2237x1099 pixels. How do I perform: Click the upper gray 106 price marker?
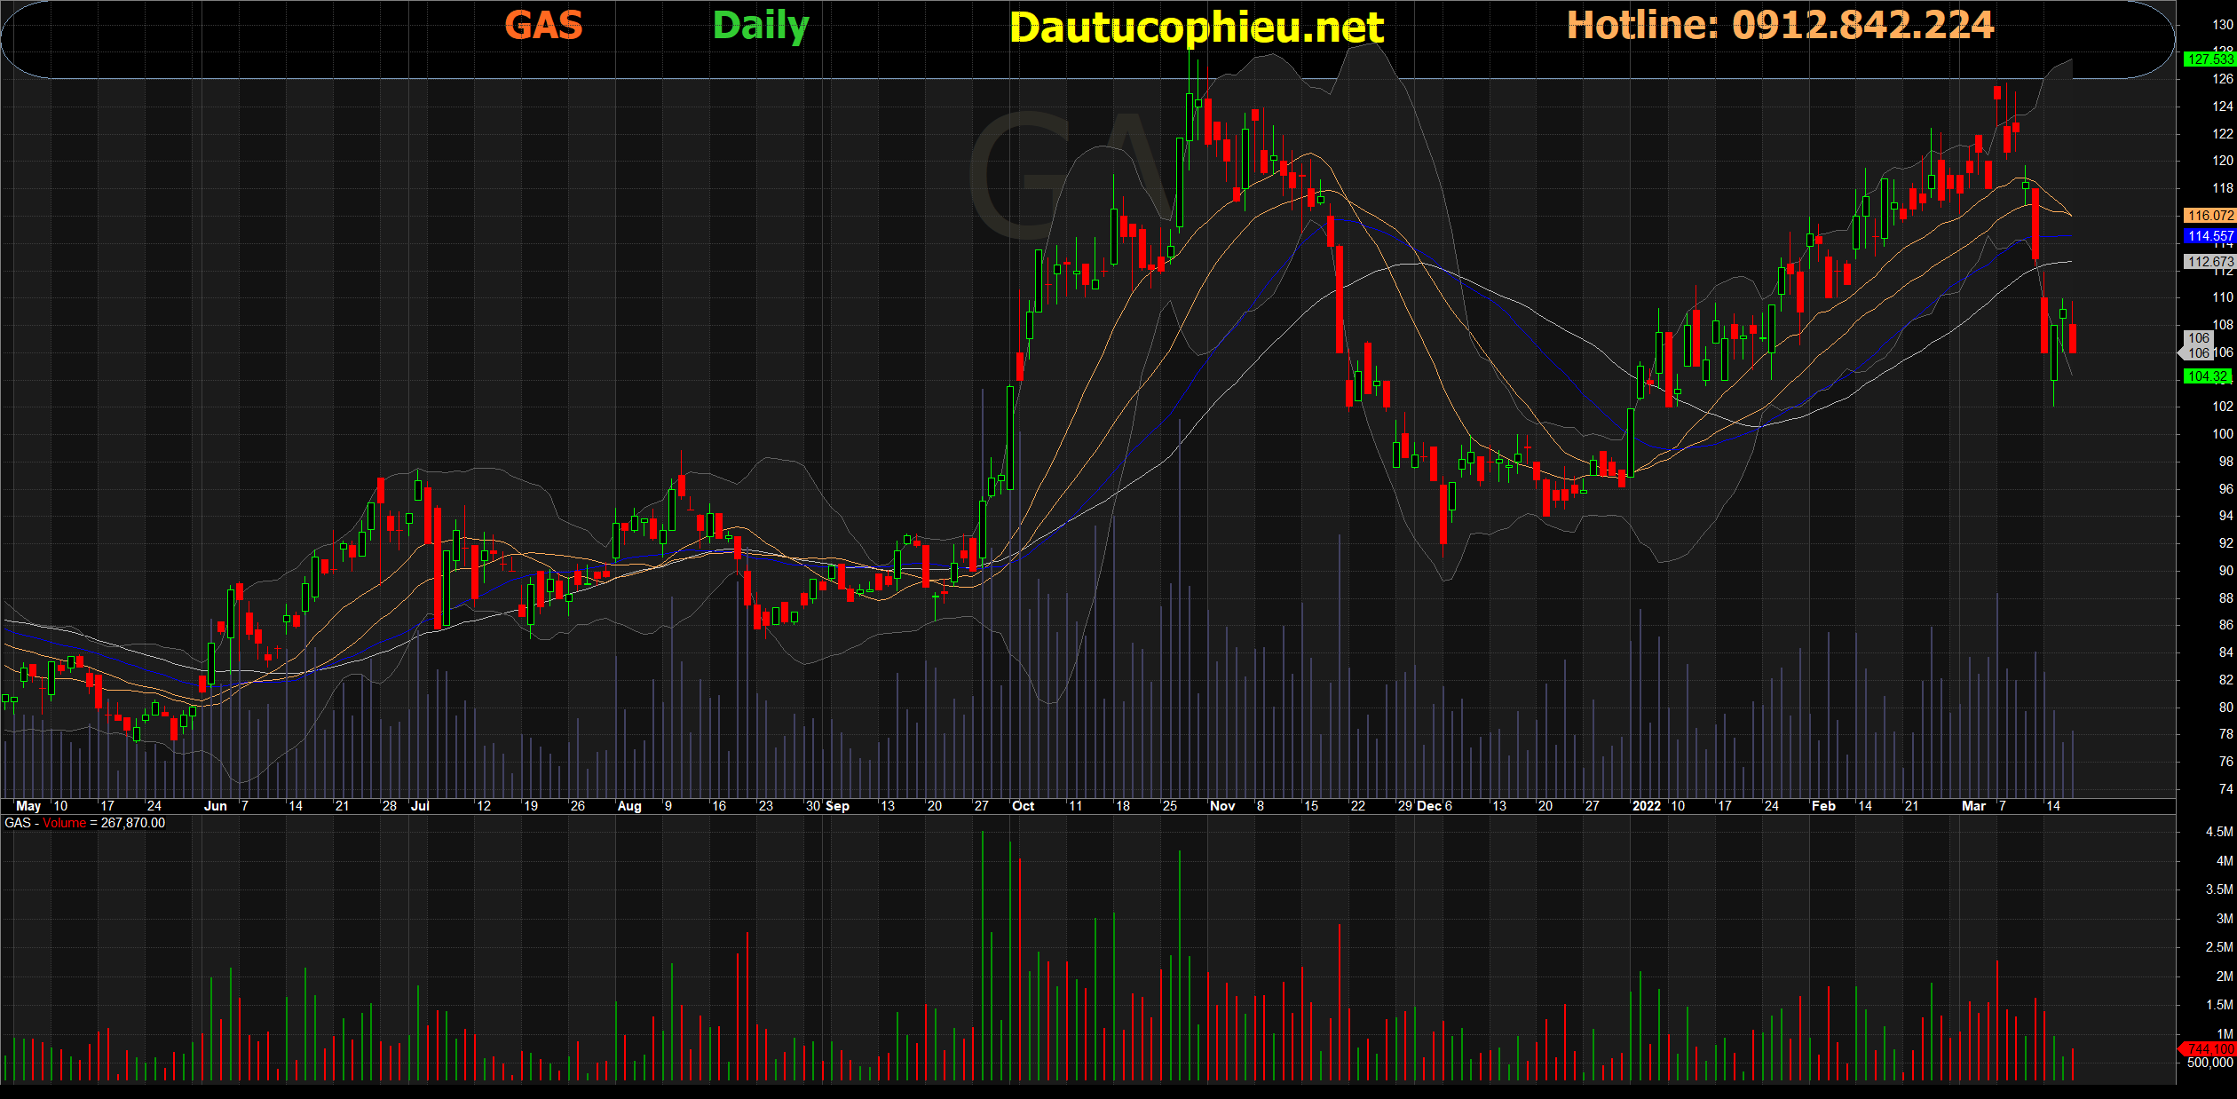pyautogui.click(x=2199, y=338)
